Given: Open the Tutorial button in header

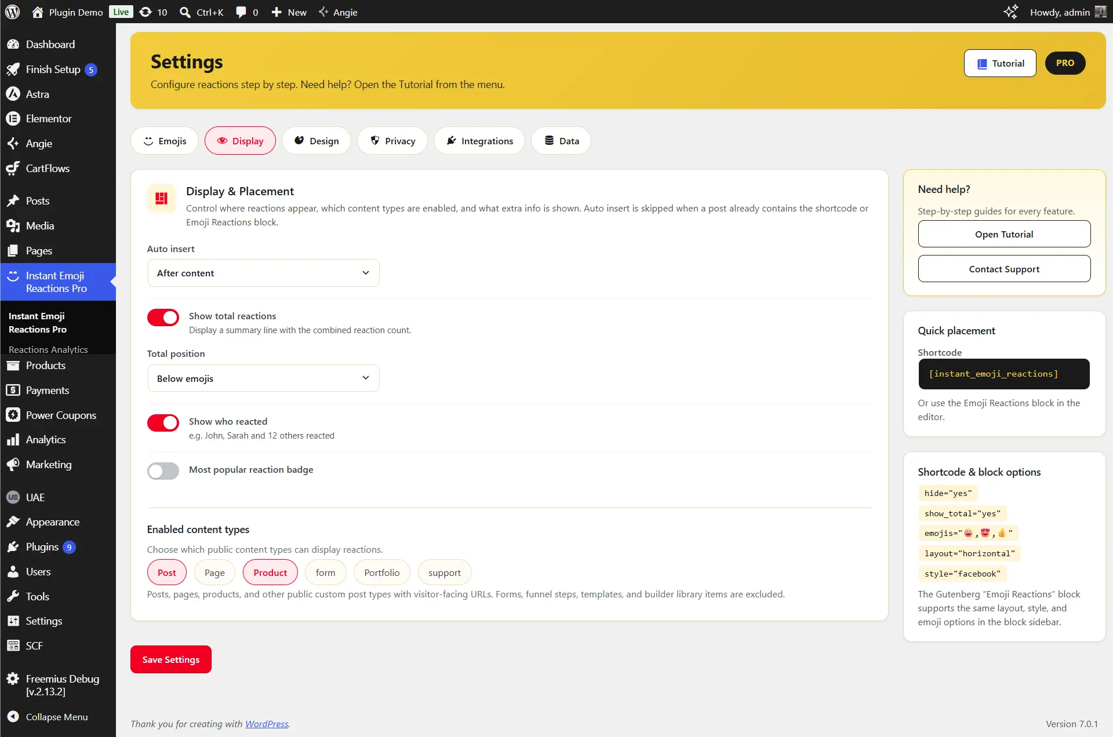Looking at the screenshot, I should coord(1000,63).
